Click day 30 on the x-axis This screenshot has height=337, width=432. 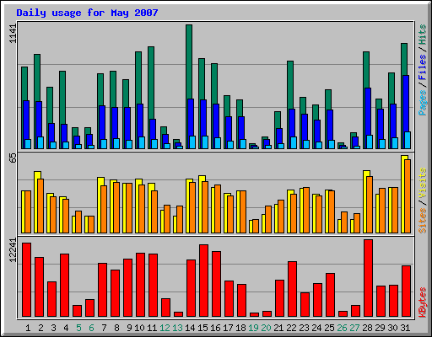[392, 328]
